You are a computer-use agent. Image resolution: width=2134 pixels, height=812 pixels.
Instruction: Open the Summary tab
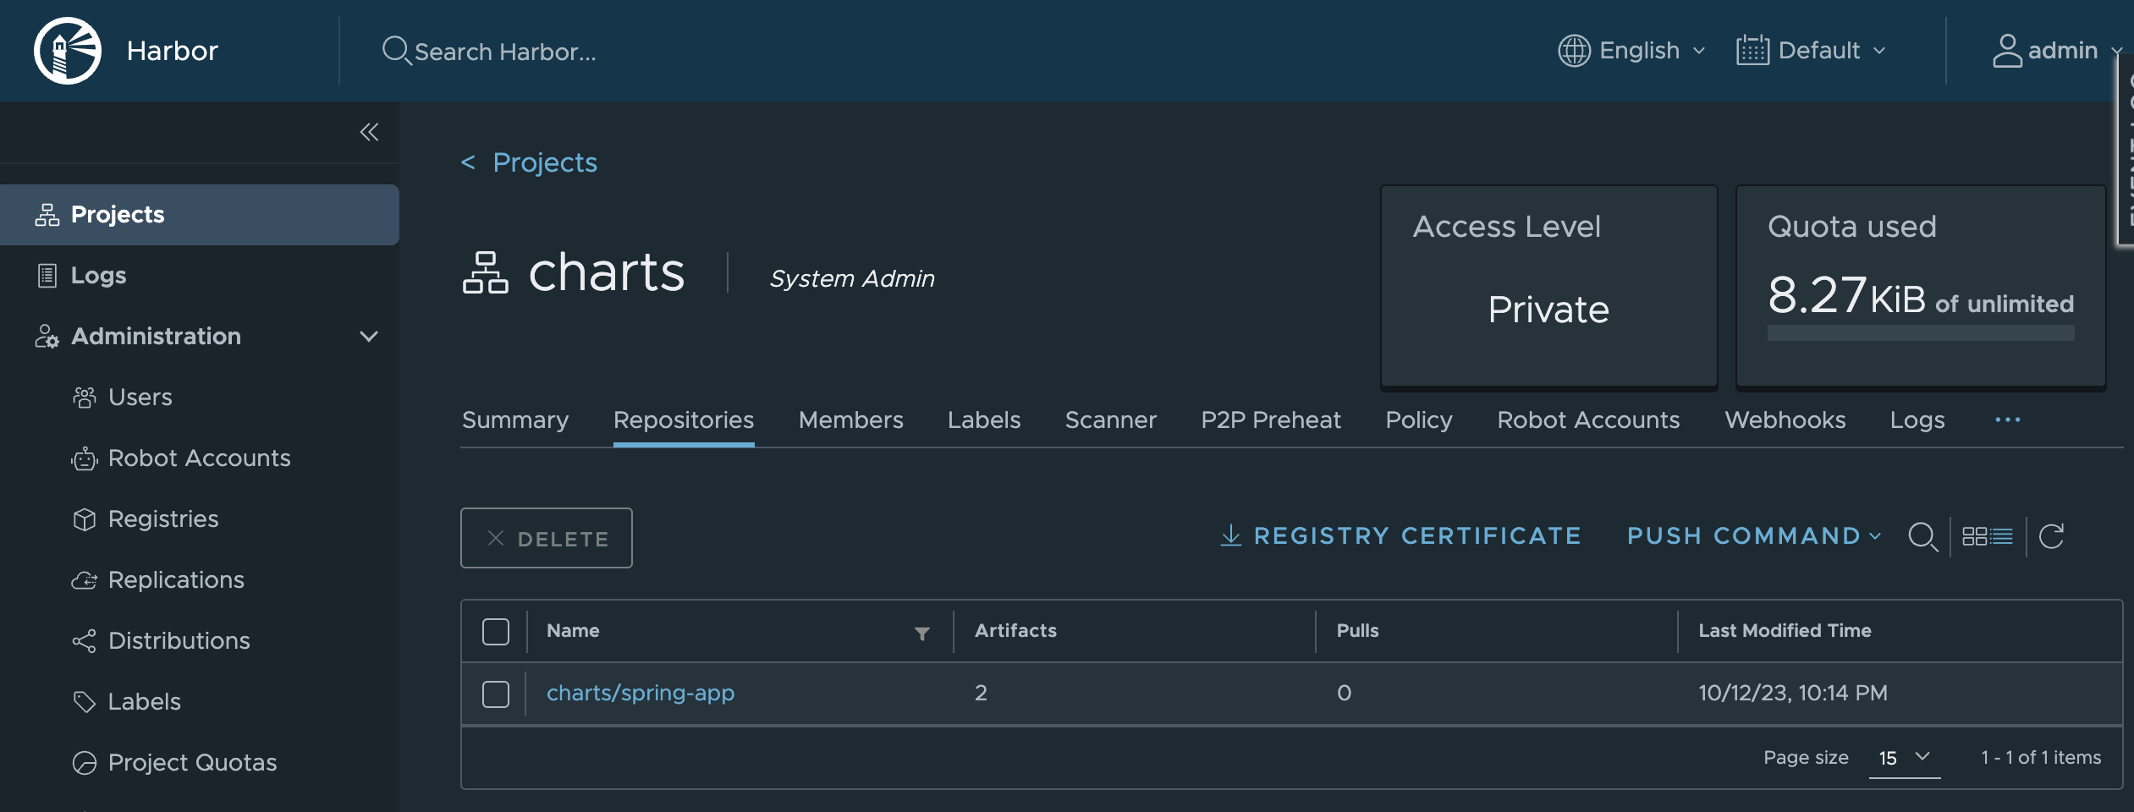click(x=515, y=420)
